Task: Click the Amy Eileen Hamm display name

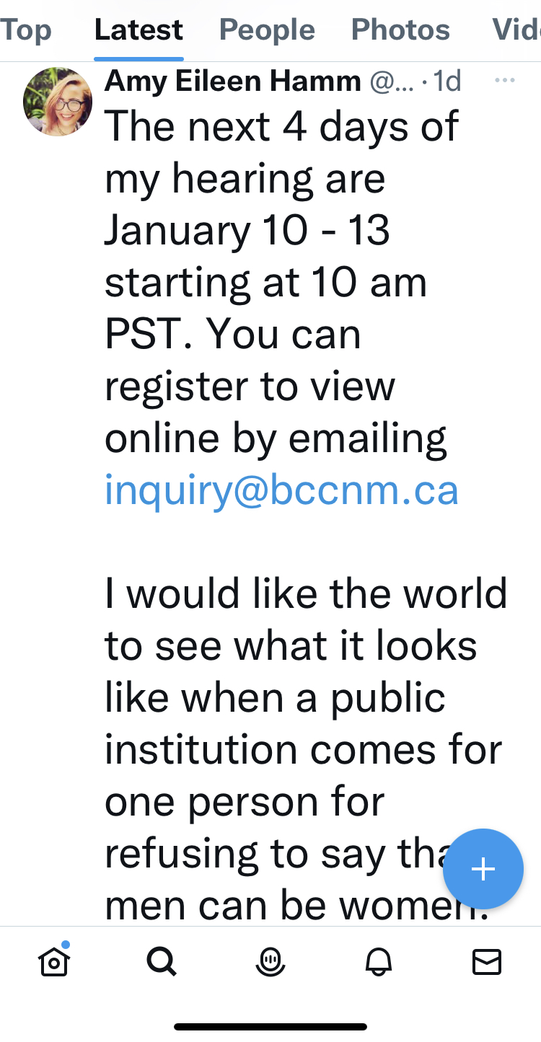Action: pos(233,81)
